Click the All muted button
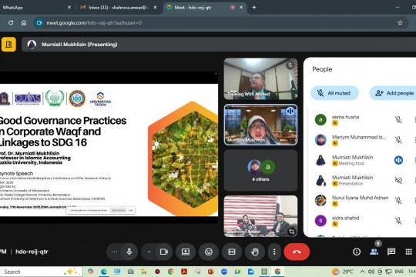The width and height of the screenshot is (416, 277). [334, 93]
